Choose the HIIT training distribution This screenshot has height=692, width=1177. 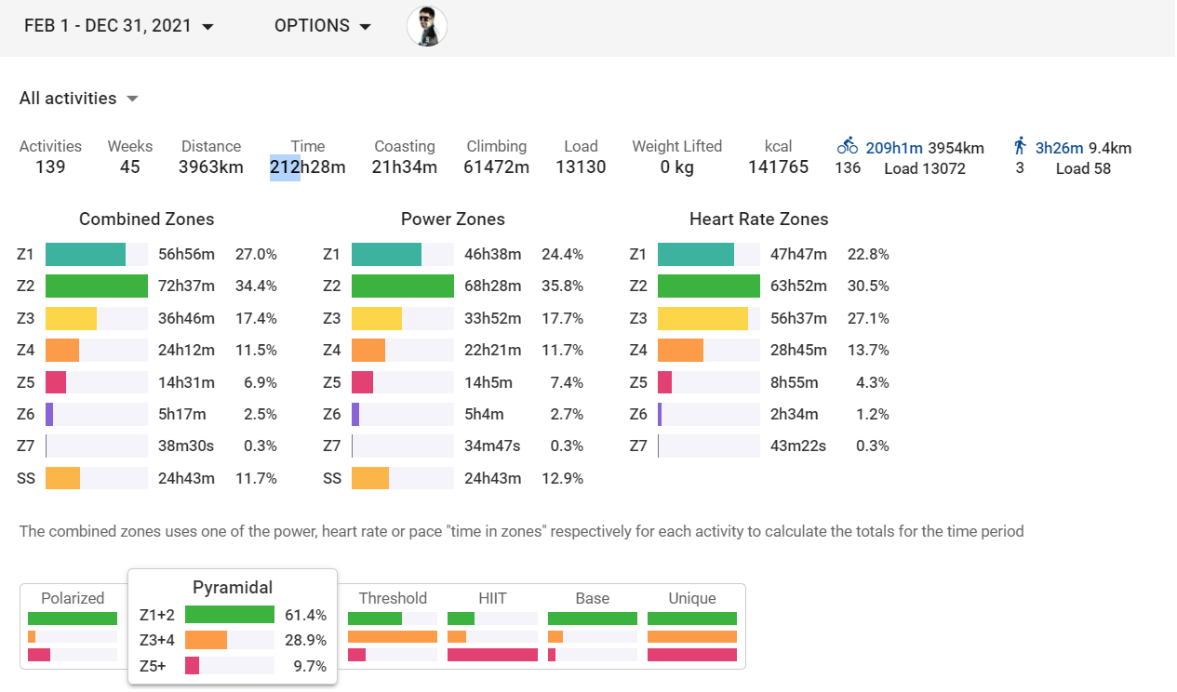tap(492, 627)
